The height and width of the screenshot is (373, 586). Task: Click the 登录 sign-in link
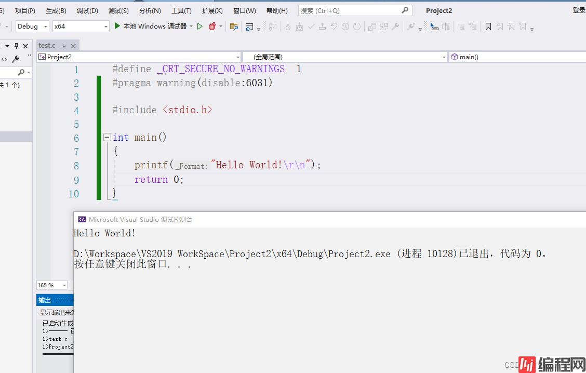[579, 10]
